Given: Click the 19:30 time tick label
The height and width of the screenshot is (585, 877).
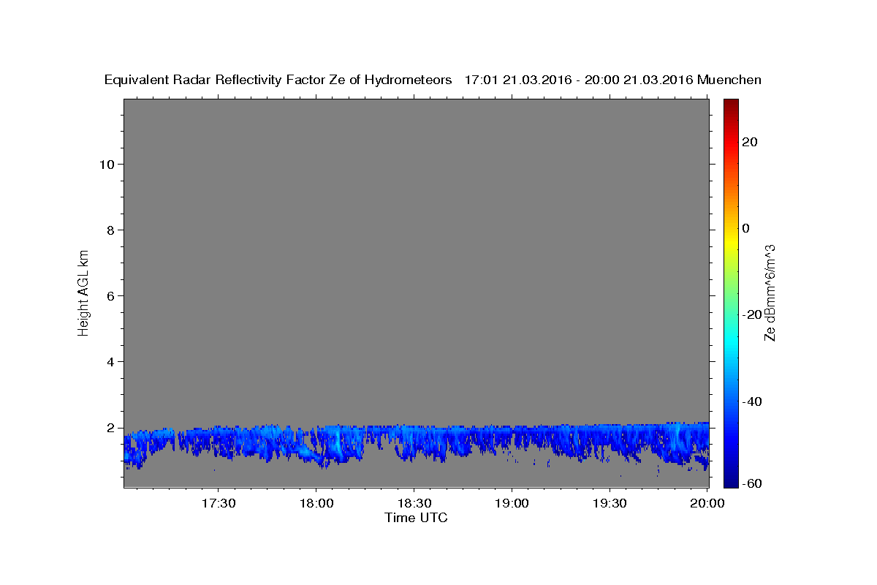Looking at the screenshot, I should coord(609,503).
